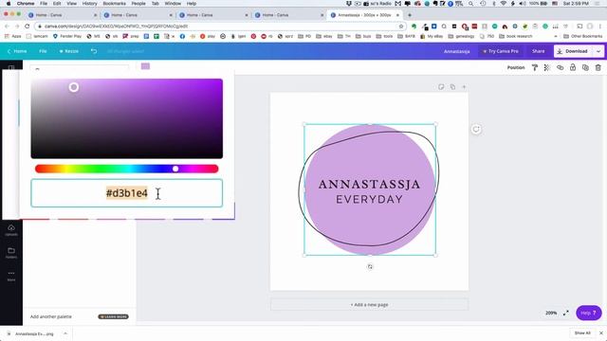Click the #d3b1e4 hex code field
Screen dimensions: 607x341
click(x=126, y=193)
